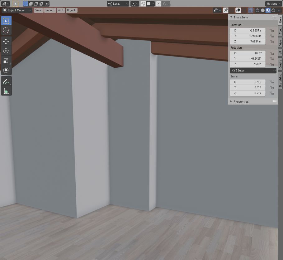This screenshot has width=283, height=260.
Task: Switch to material preview shading
Action: point(268,10)
